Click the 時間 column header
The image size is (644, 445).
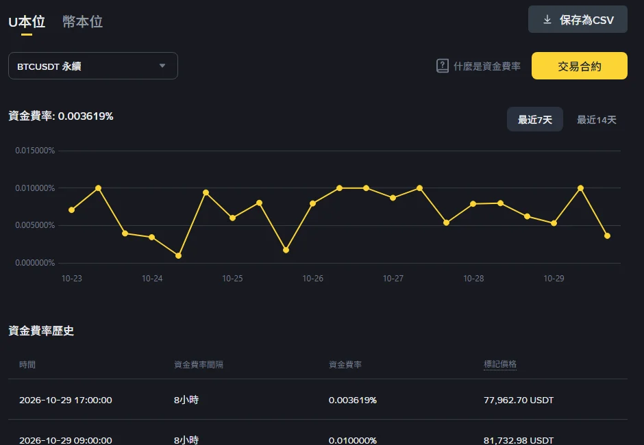pyautogui.click(x=27, y=364)
